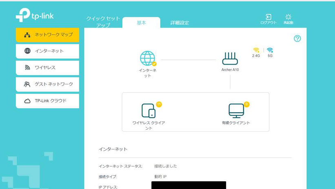Click the wired client count badge 0
The image size is (335, 189).
tap(246, 104)
